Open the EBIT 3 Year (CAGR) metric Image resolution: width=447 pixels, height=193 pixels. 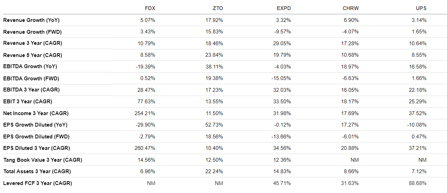pos(28,102)
